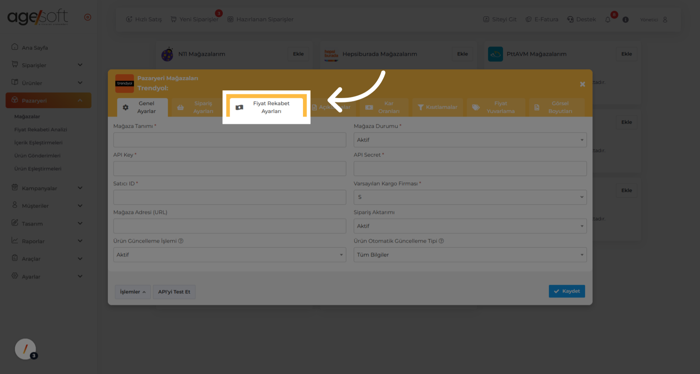Open the Mağaza Durumu dropdown
Viewport: 700px width, 374px height.
point(470,140)
